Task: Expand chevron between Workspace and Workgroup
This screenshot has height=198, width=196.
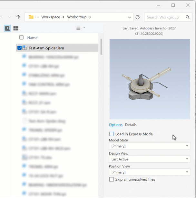Action: 64,17
